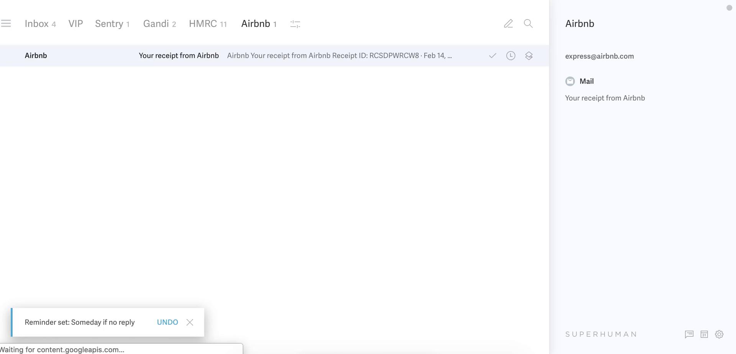Open the hamburger menu

click(6, 24)
